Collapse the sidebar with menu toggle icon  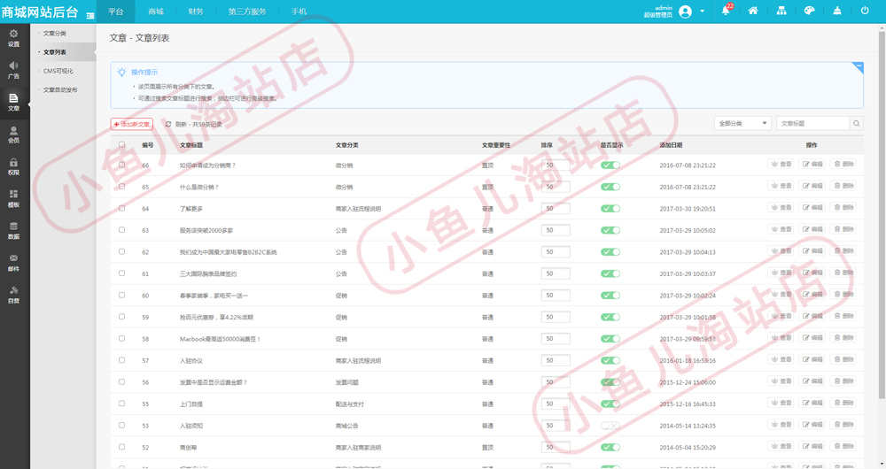(89, 15)
